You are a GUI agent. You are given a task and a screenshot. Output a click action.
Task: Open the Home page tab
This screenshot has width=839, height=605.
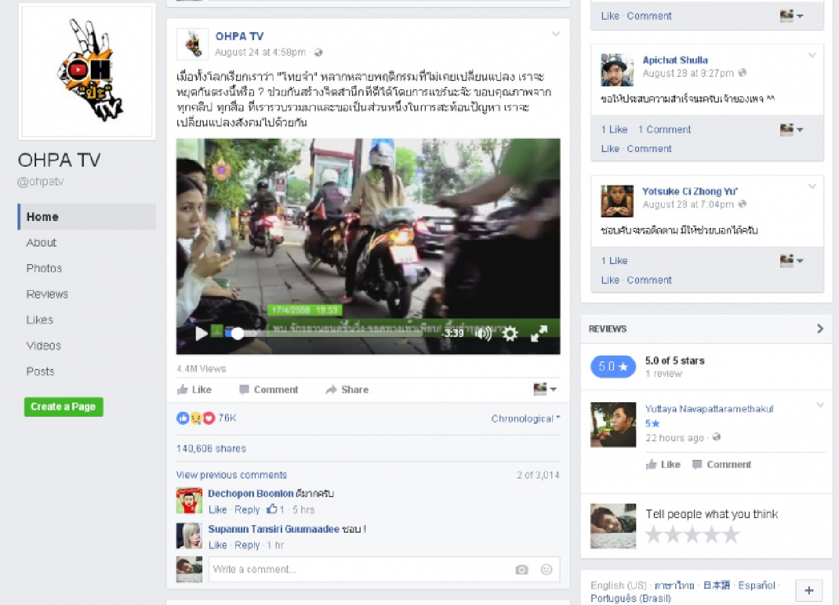pos(87,217)
